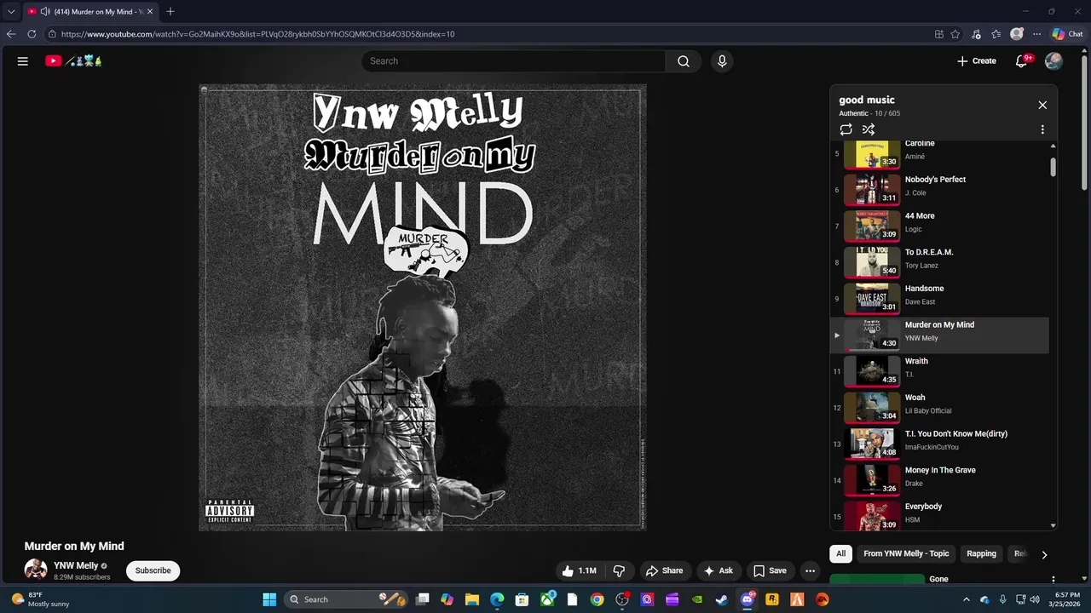Open the To D.R.E.A.M. thumbnail
Viewport: 1091px width, 613px height.
pos(872,263)
